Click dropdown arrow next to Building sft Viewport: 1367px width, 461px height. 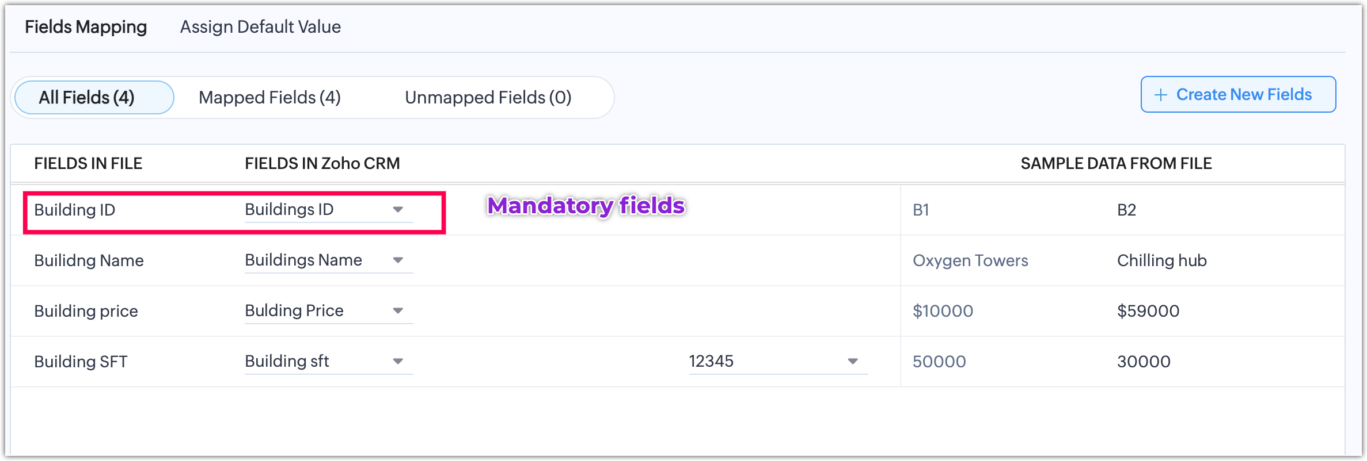[x=398, y=362]
